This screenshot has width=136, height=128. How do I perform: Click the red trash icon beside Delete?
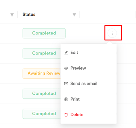coord(66,115)
